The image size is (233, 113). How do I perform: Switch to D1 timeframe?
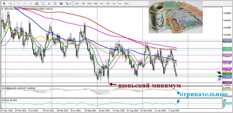point(114,3)
